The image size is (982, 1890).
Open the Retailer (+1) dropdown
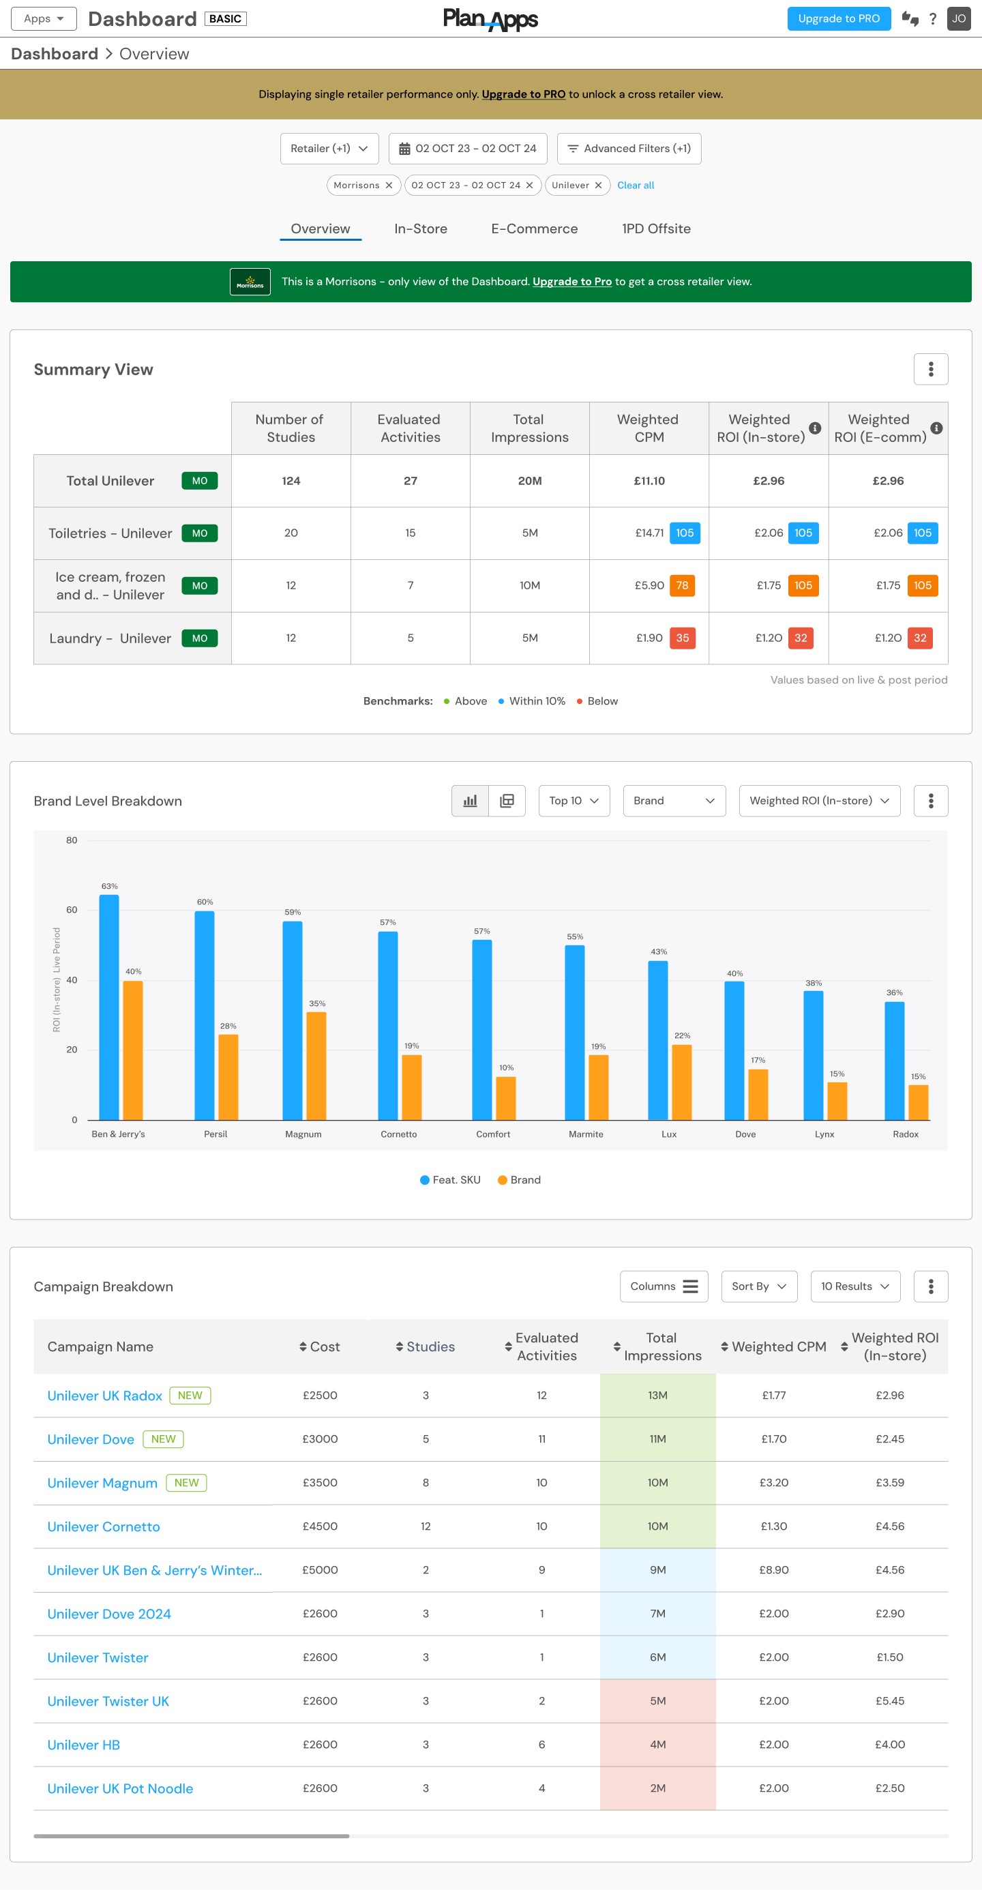coord(329,148)
